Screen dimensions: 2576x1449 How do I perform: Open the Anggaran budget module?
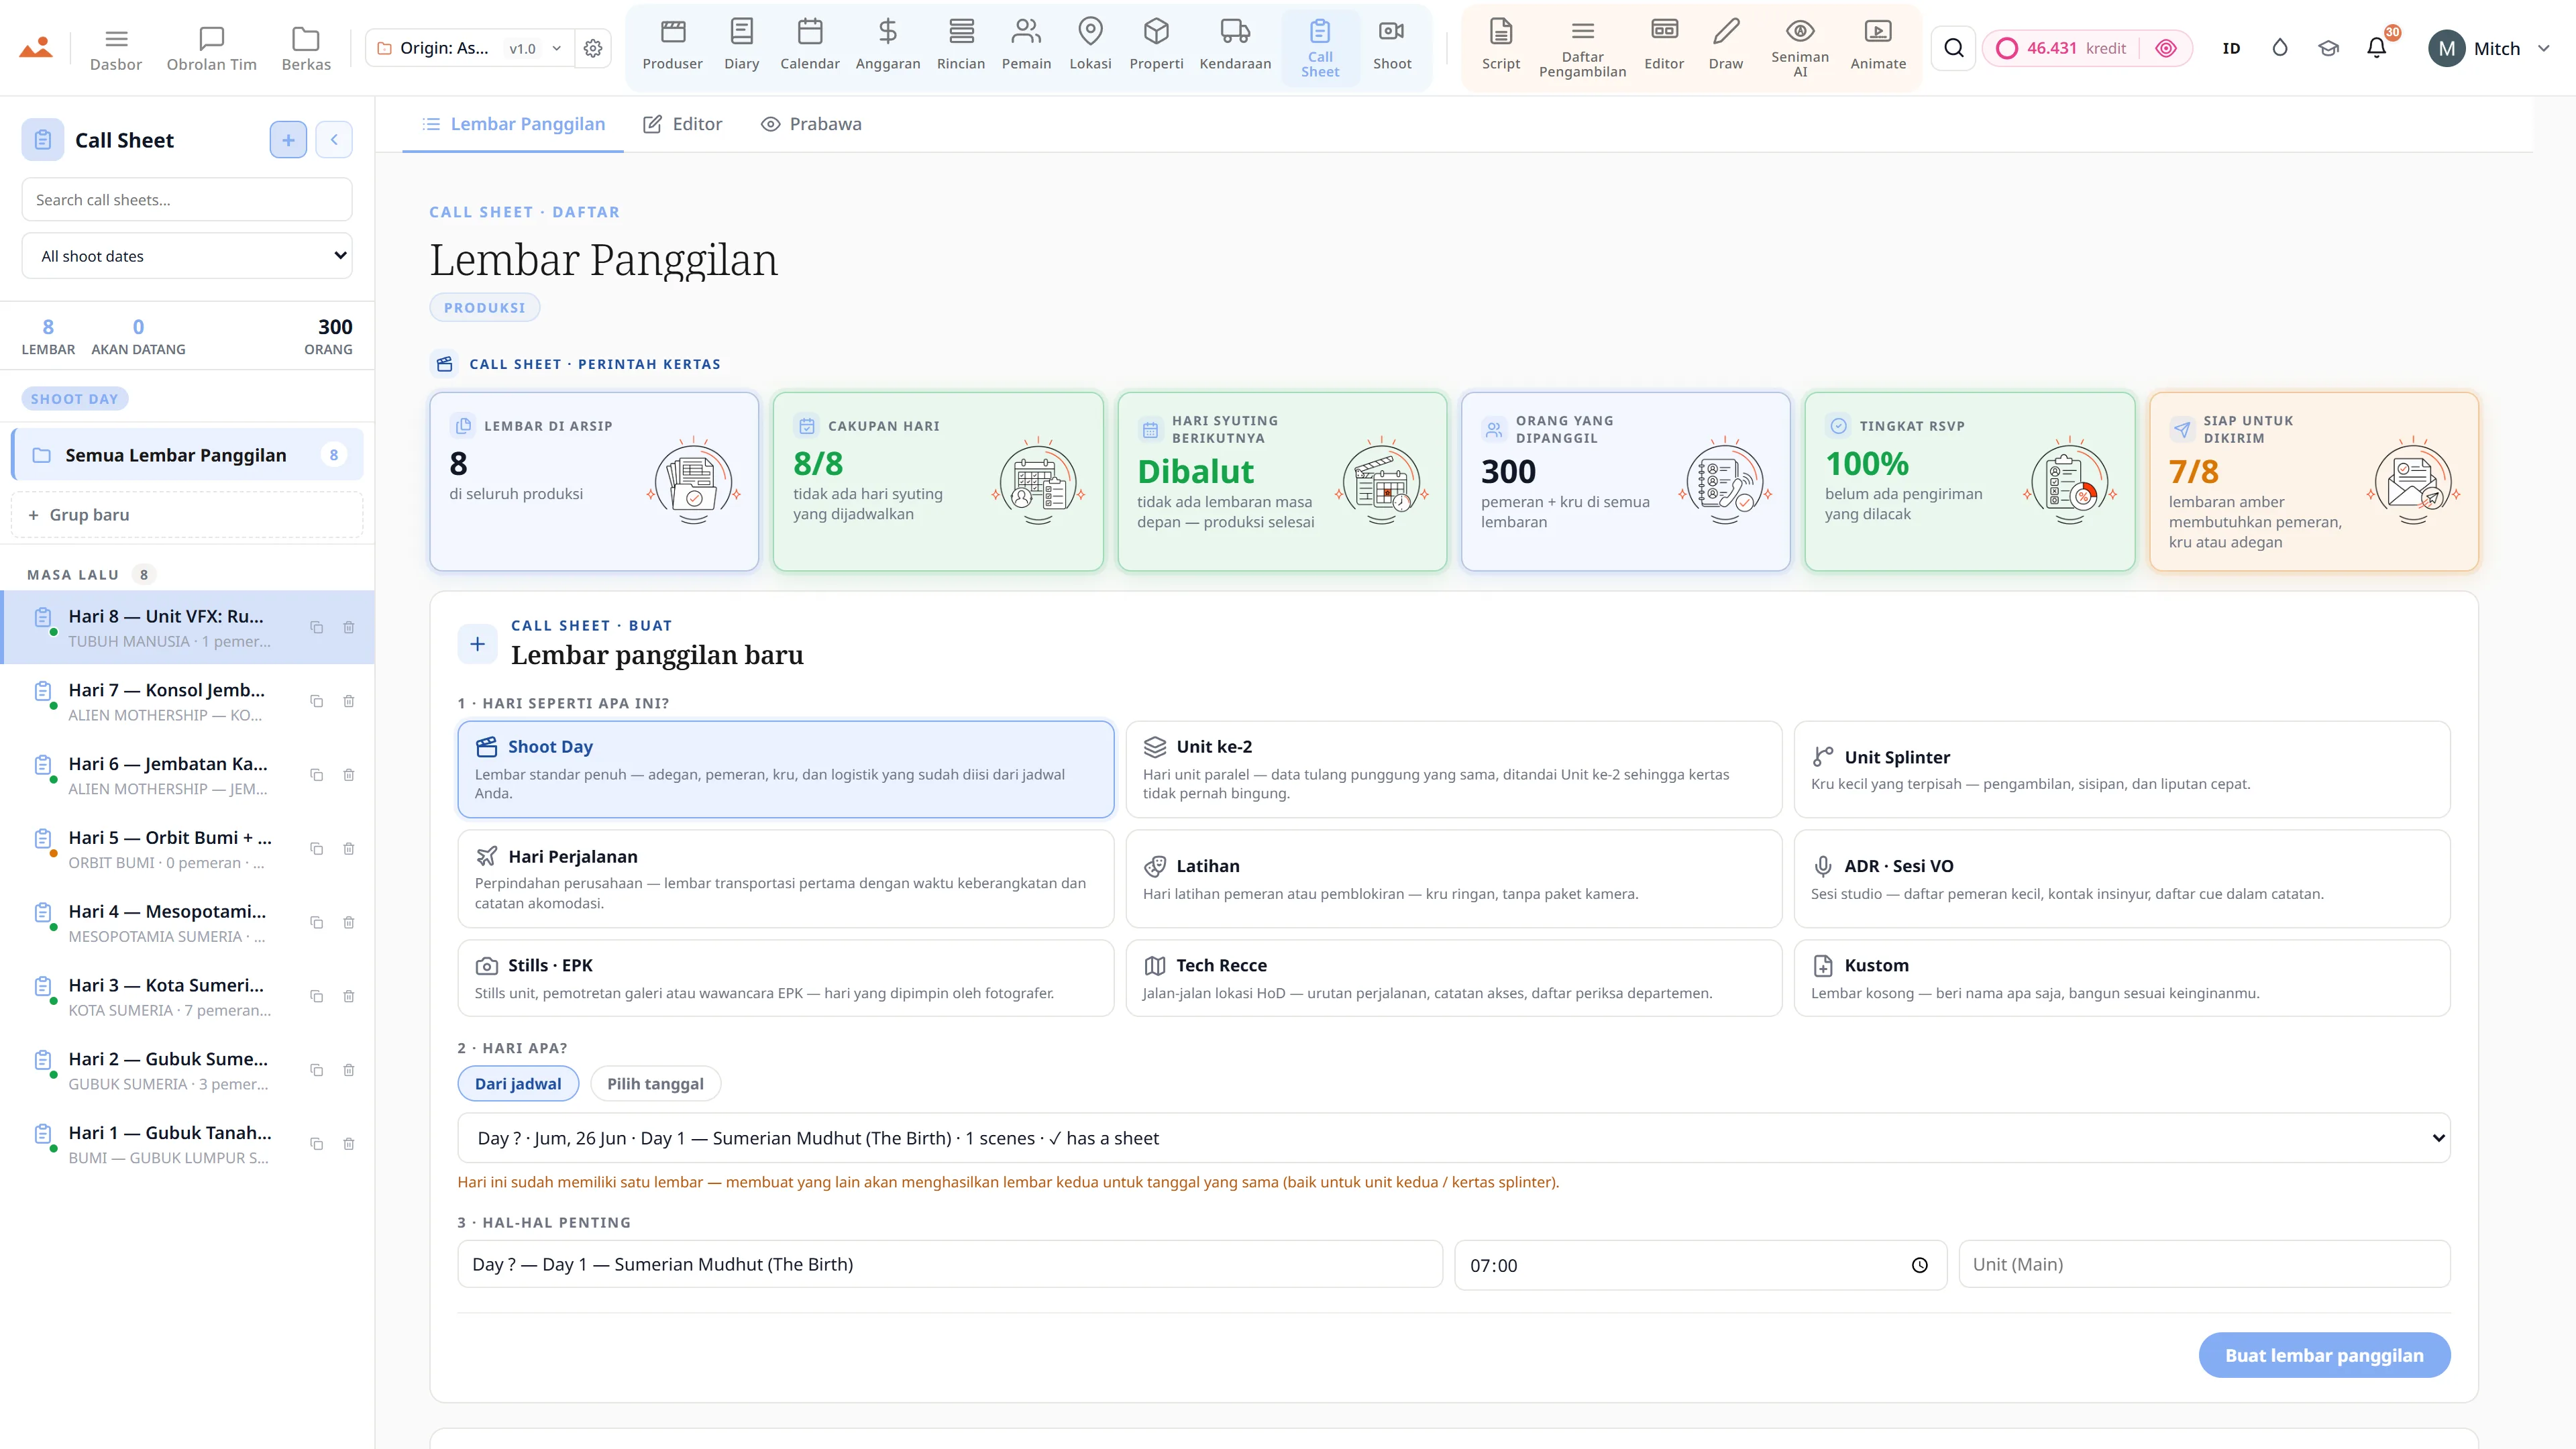click(x=887, y=46)
